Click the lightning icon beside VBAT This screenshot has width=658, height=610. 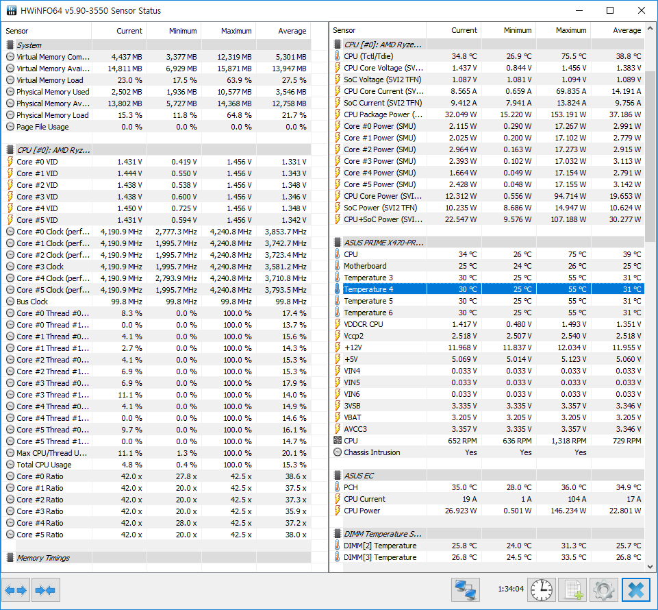338,417
